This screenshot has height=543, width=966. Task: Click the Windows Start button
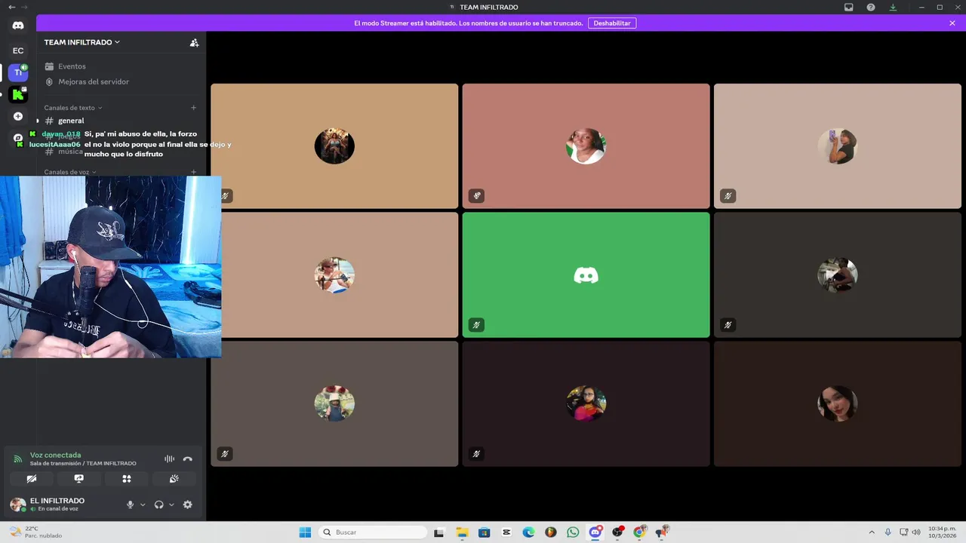tap(305, 532)
